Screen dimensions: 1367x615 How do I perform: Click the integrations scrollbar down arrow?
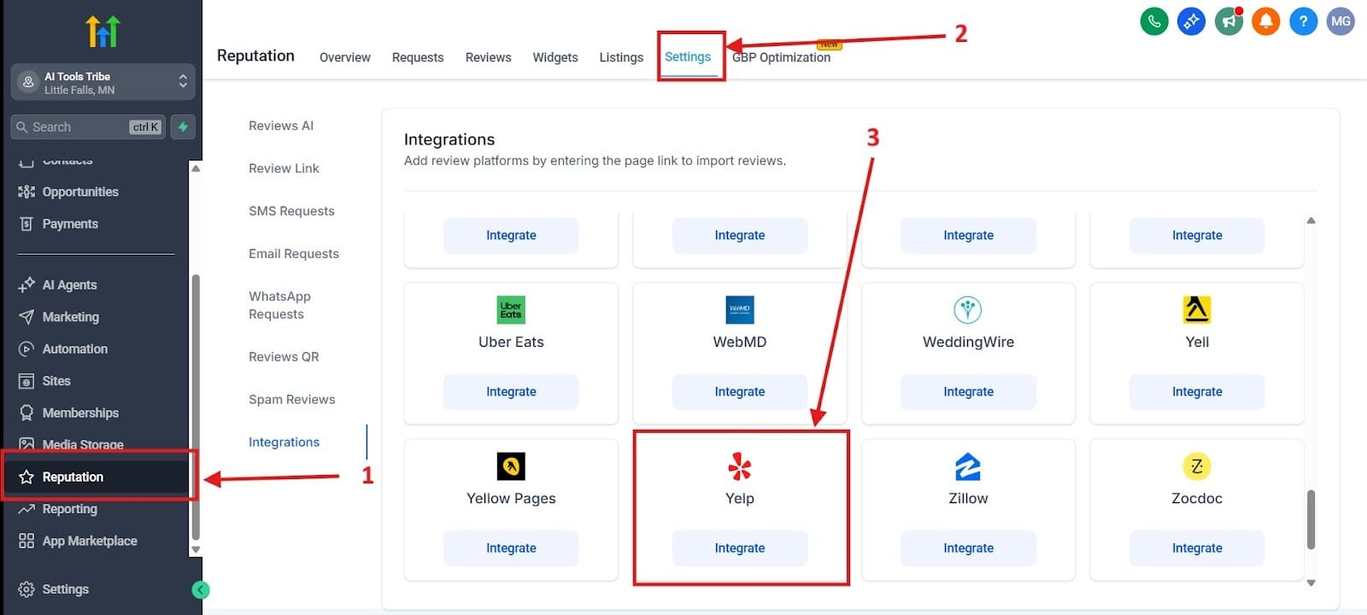click(1311, 583)
